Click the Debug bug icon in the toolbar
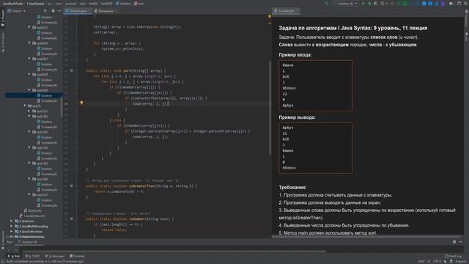Viewport: 469px width, 264px height. [369, 4]
